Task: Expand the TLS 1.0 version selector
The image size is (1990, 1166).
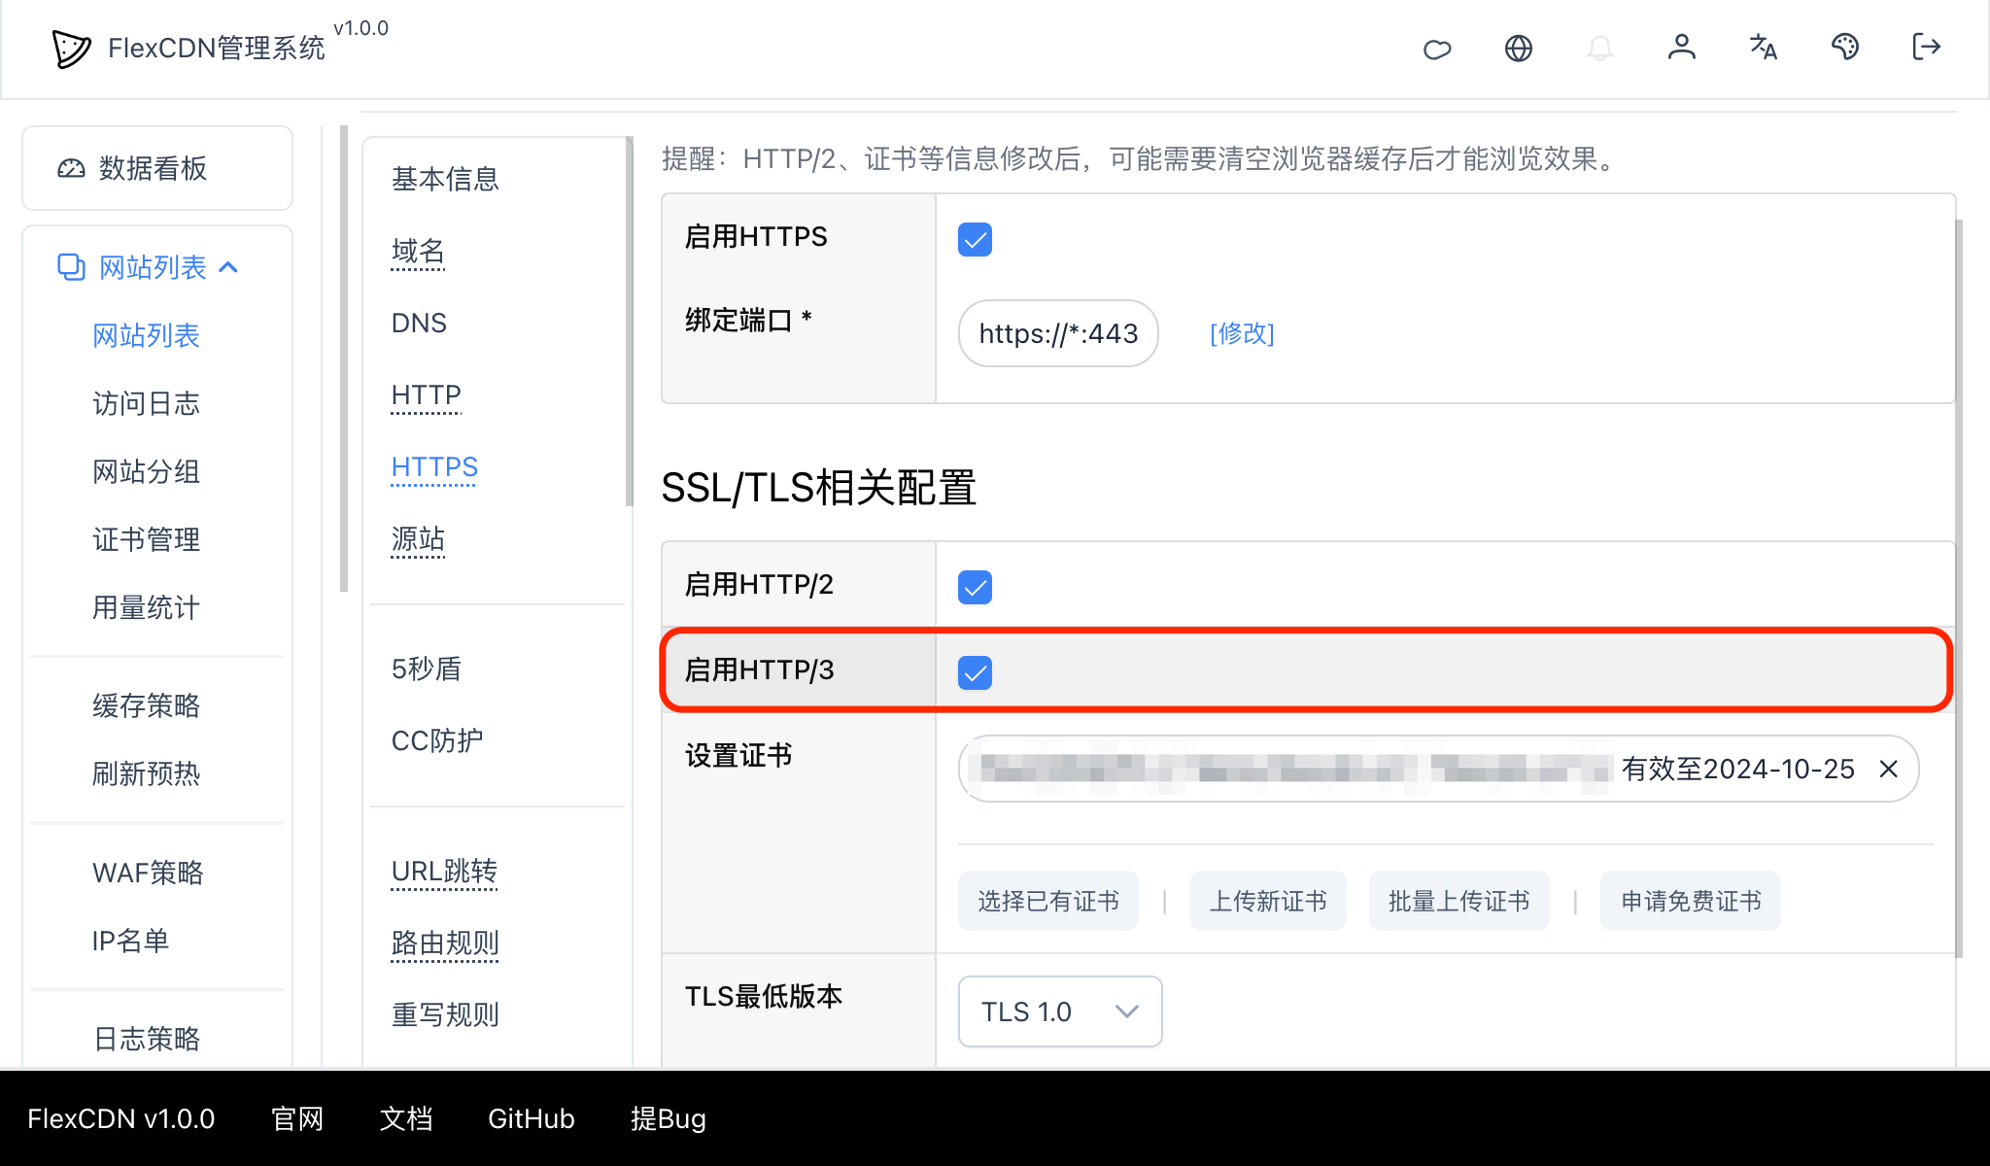Action: click(1058, 1012)
